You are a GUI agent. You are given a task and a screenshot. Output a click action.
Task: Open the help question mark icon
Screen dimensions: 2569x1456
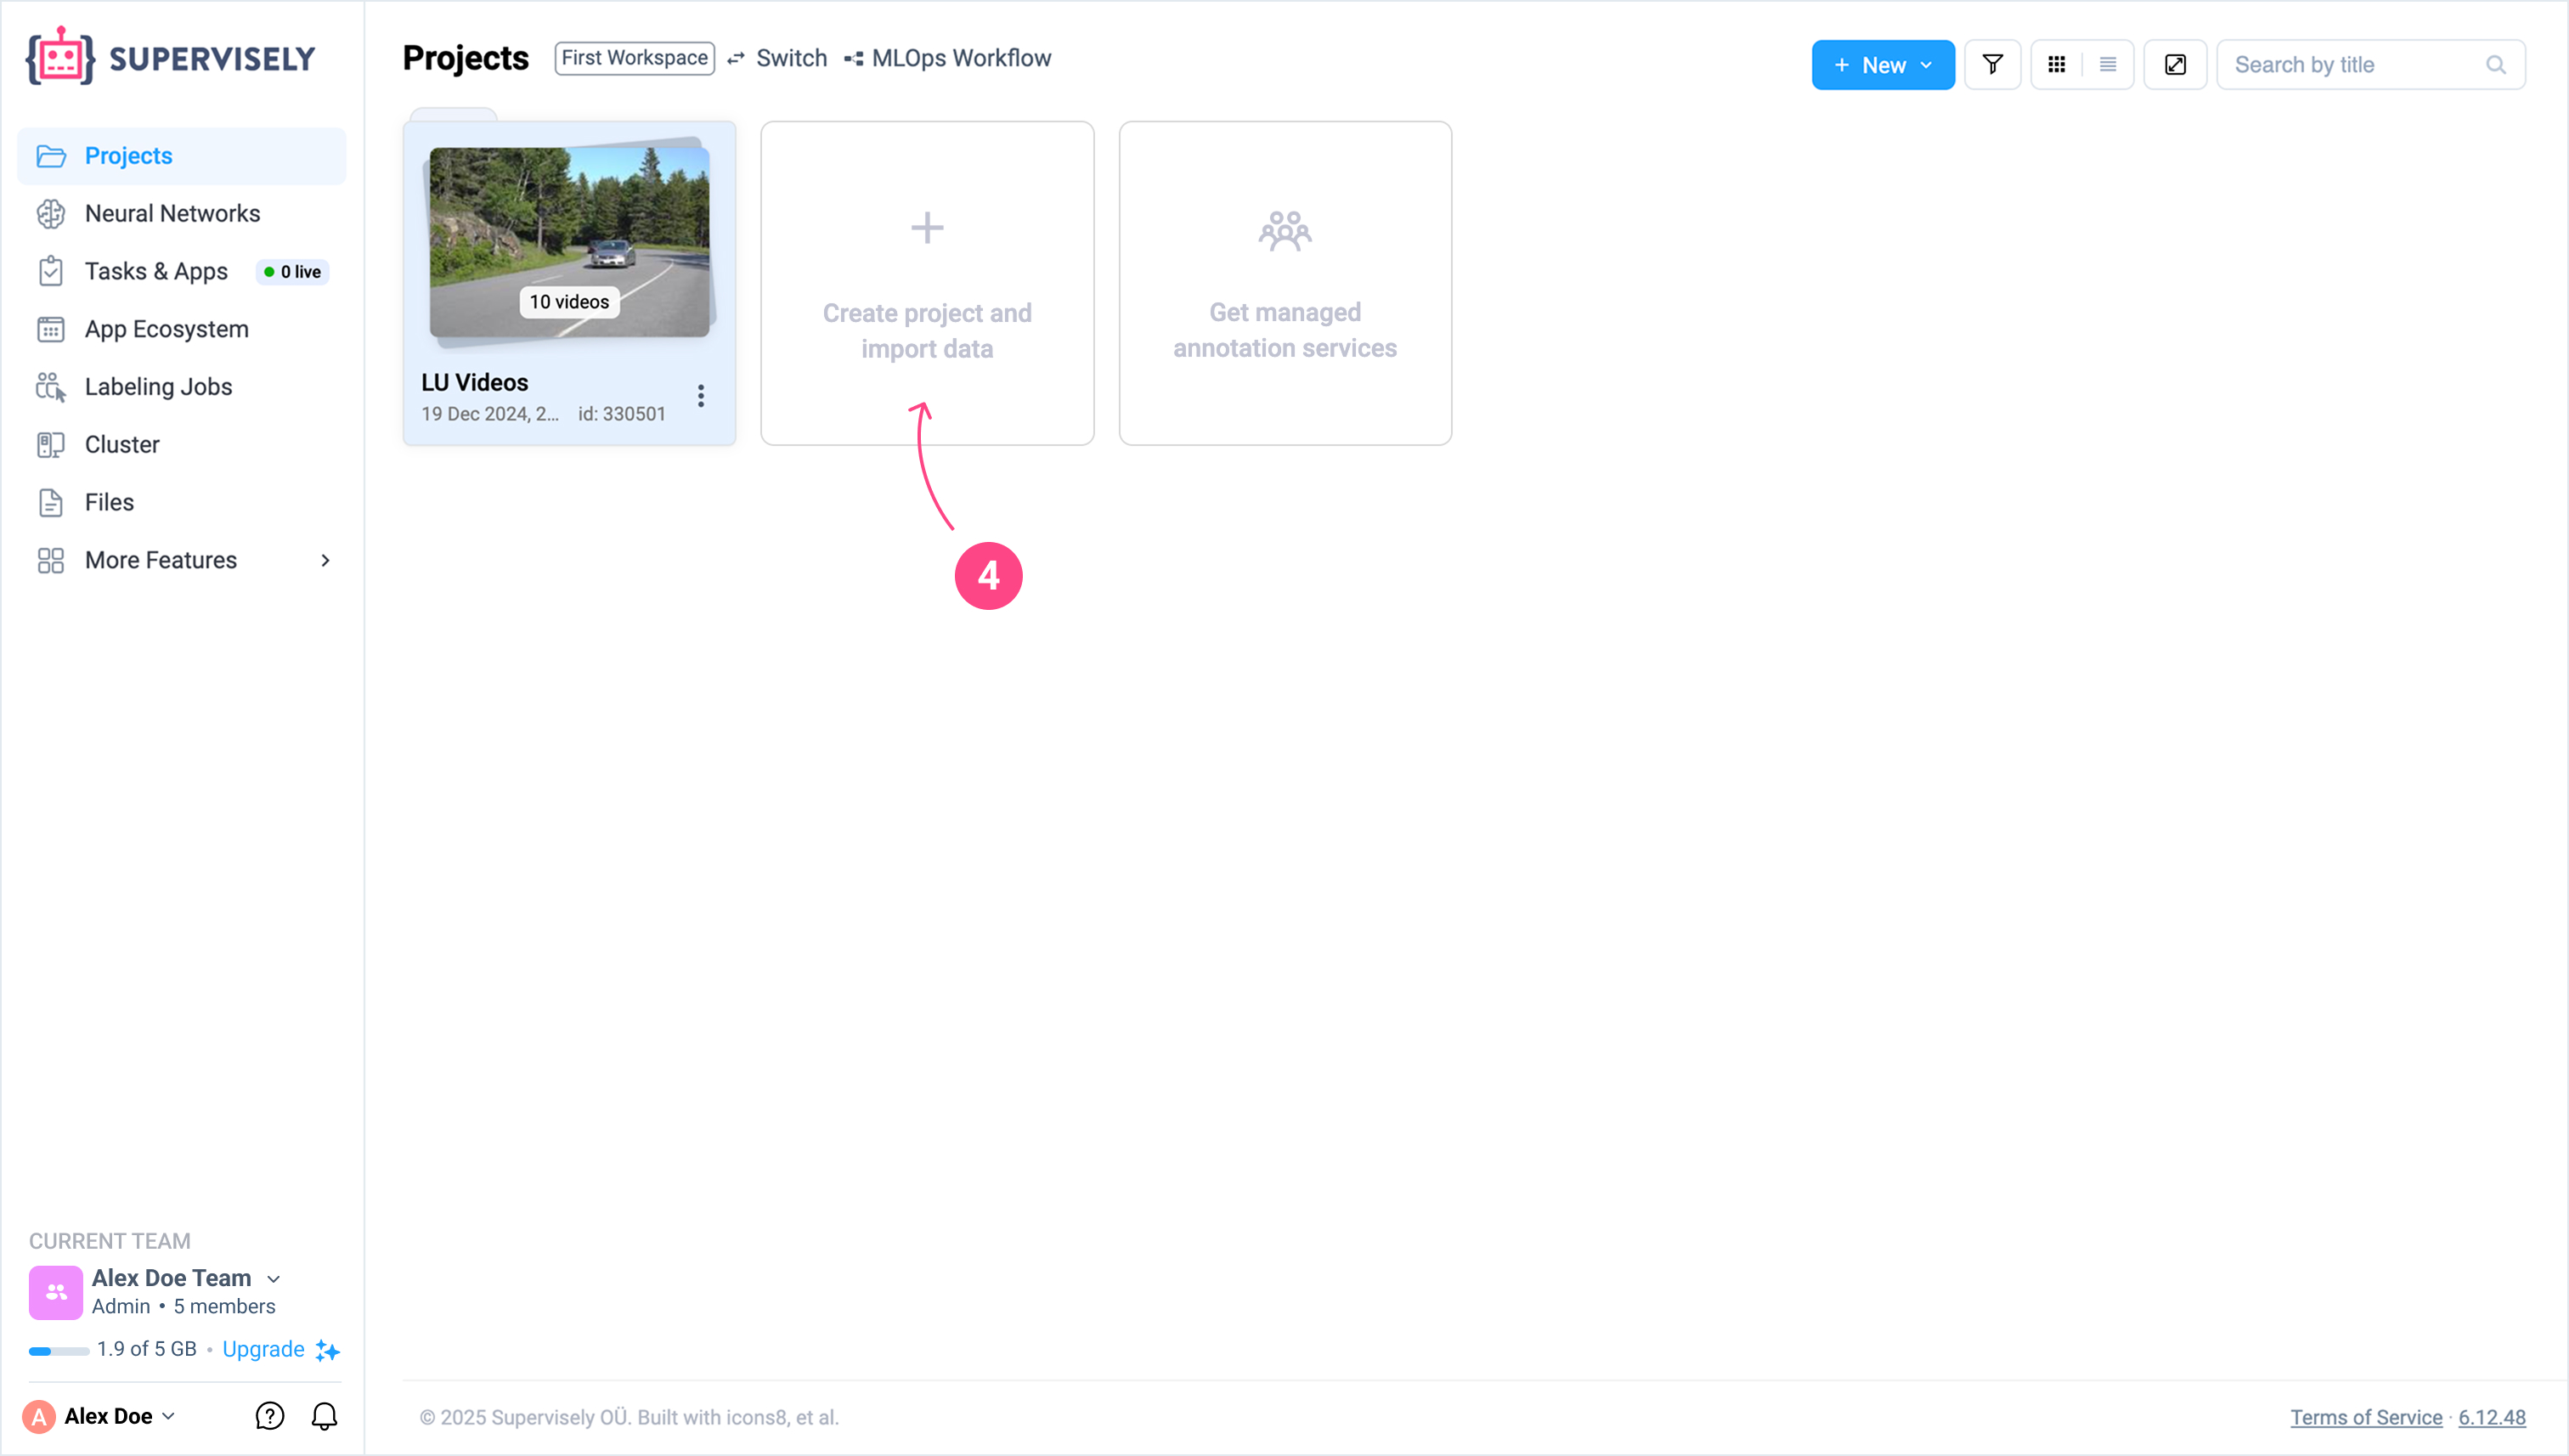coord(270,1416)
